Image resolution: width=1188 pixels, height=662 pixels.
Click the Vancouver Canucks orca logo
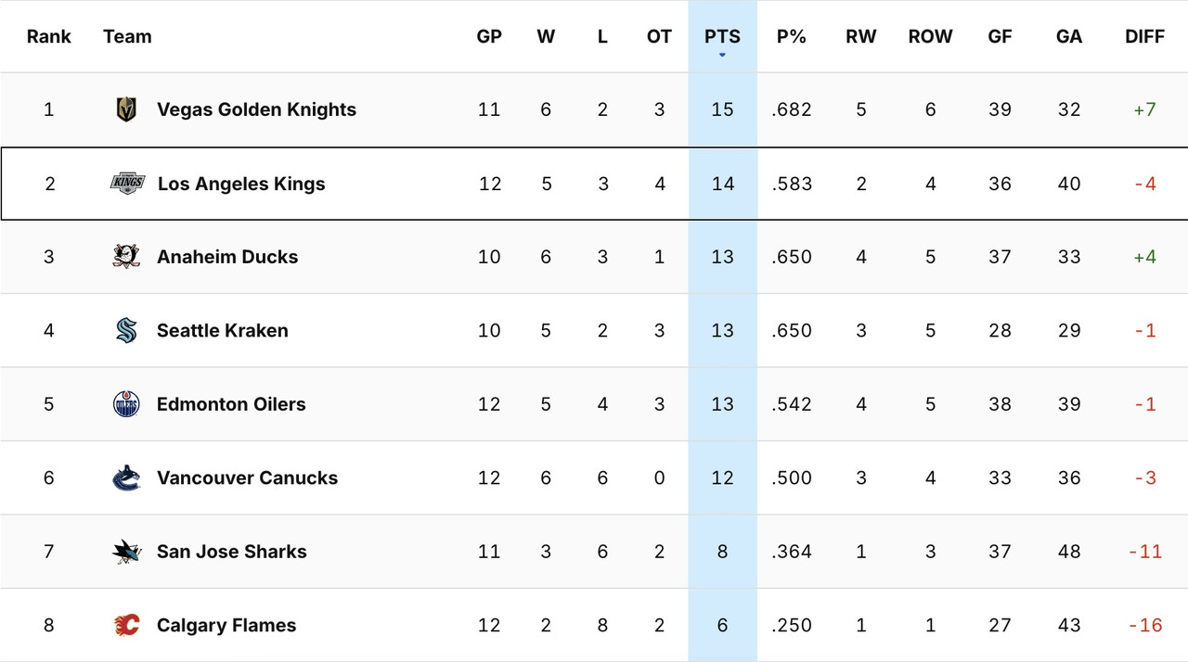(126, 477)
